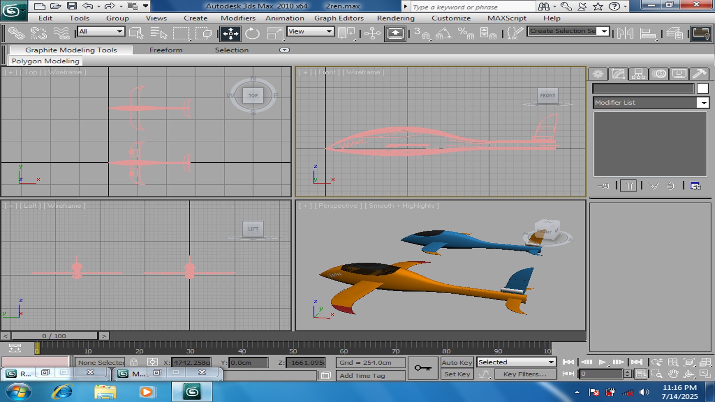Open the All selection filter dropdown
Screen dimensions: 715x402
click(x=101, y=31)
